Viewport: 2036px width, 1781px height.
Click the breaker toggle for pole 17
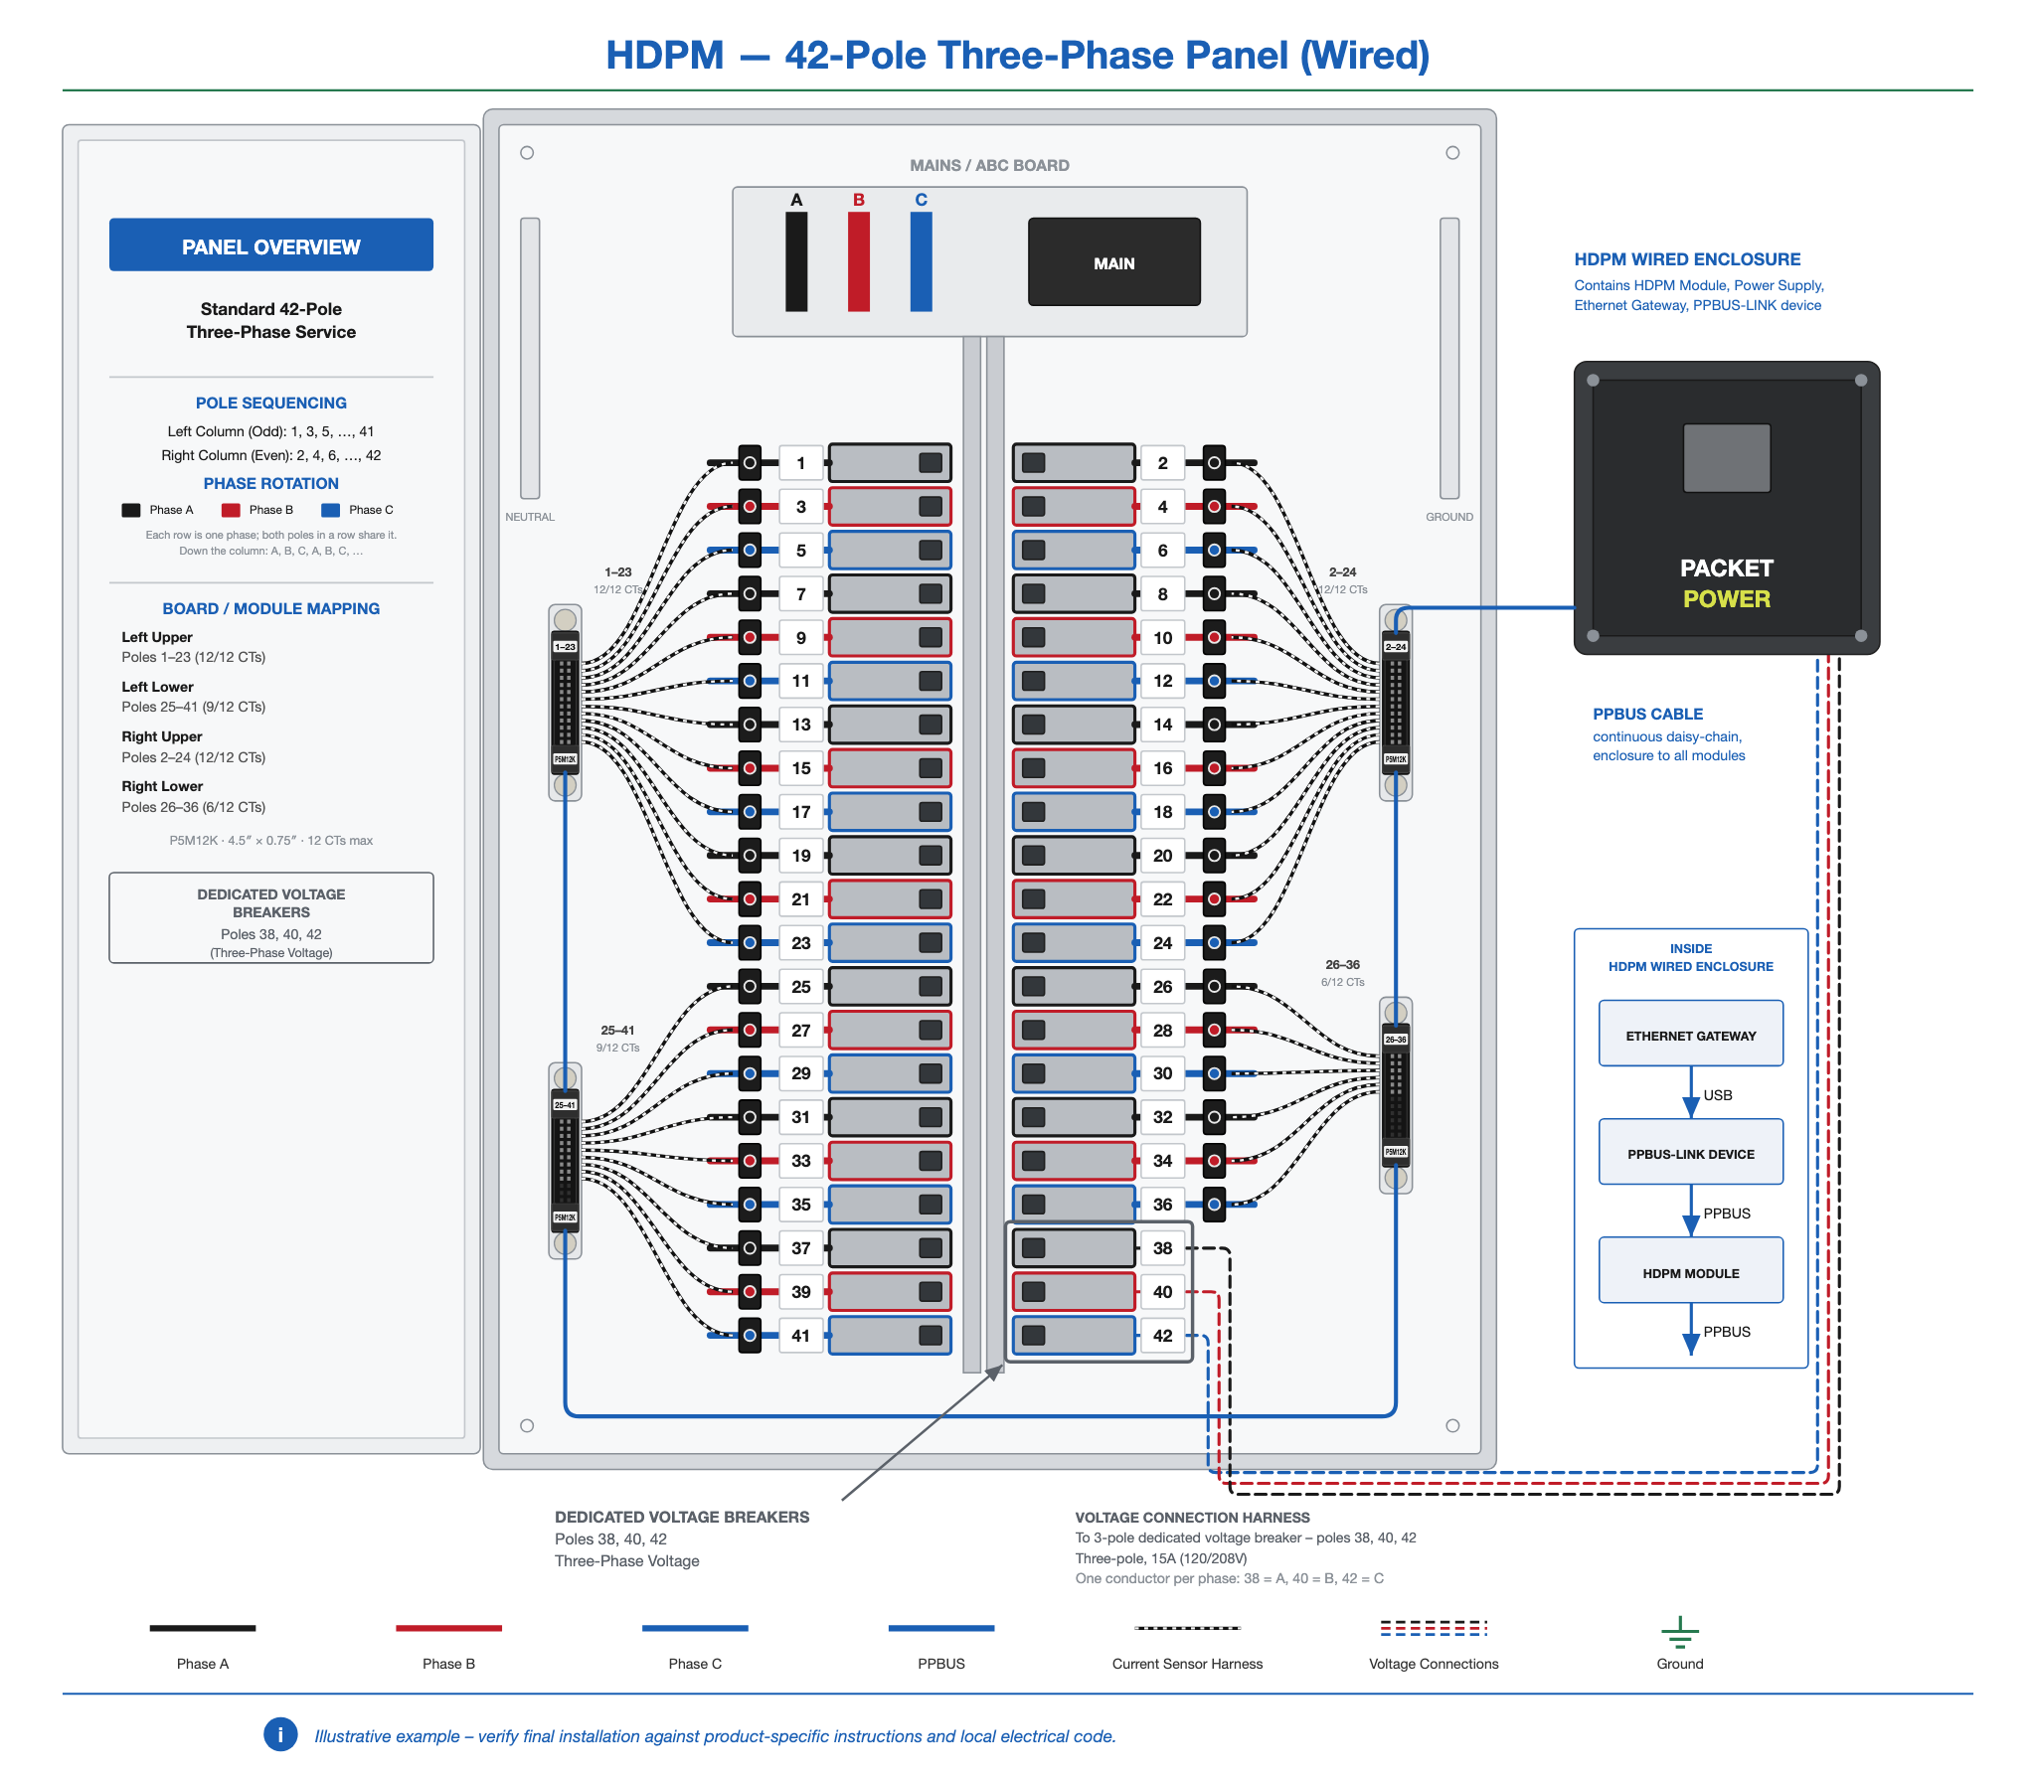(931, 812)
